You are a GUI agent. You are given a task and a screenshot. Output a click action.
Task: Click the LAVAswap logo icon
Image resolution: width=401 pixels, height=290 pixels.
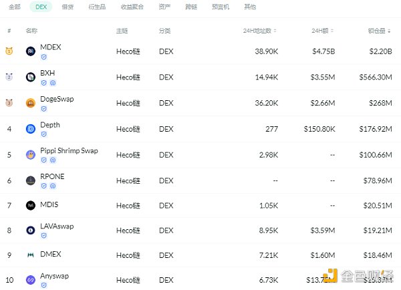pos(30,230)
